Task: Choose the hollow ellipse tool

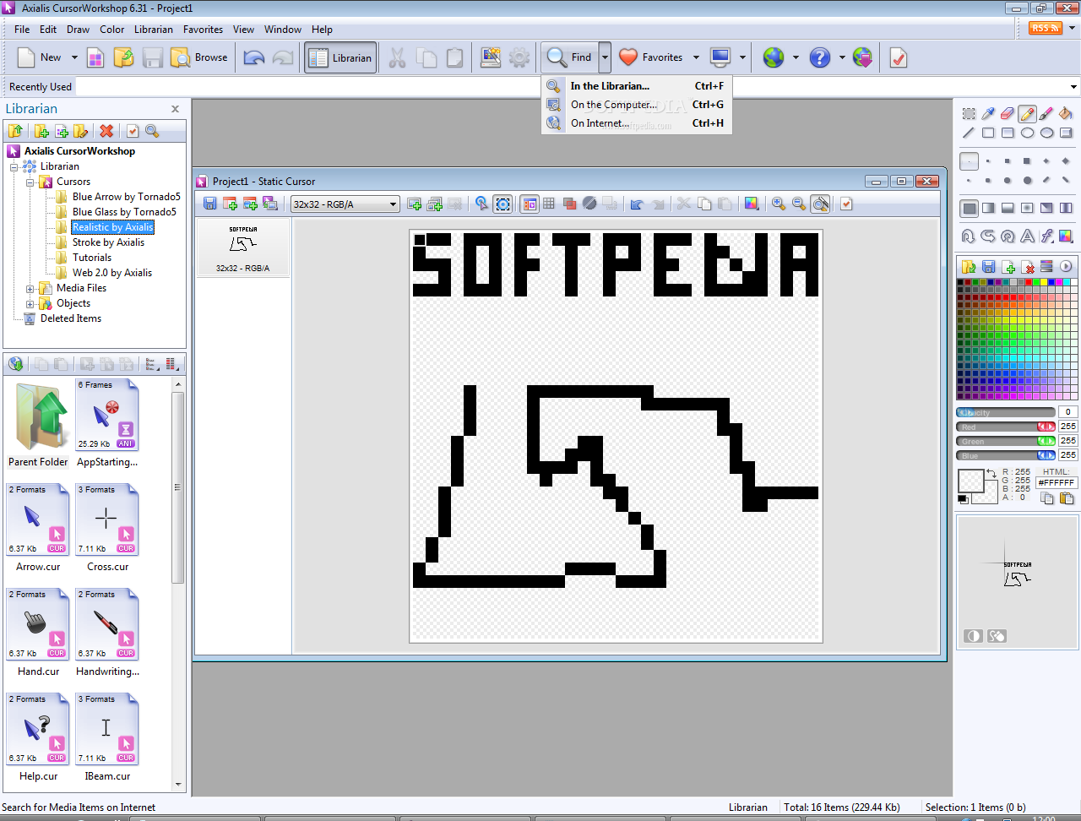Action: tap(1027, 133)
